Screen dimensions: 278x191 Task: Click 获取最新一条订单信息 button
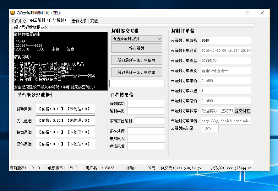[137, 60]
